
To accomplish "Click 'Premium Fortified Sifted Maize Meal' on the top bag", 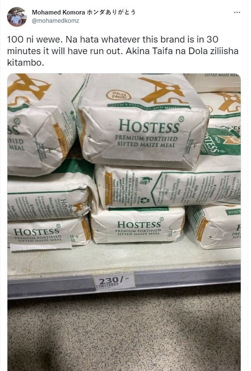I will click(x=146, y=141).
